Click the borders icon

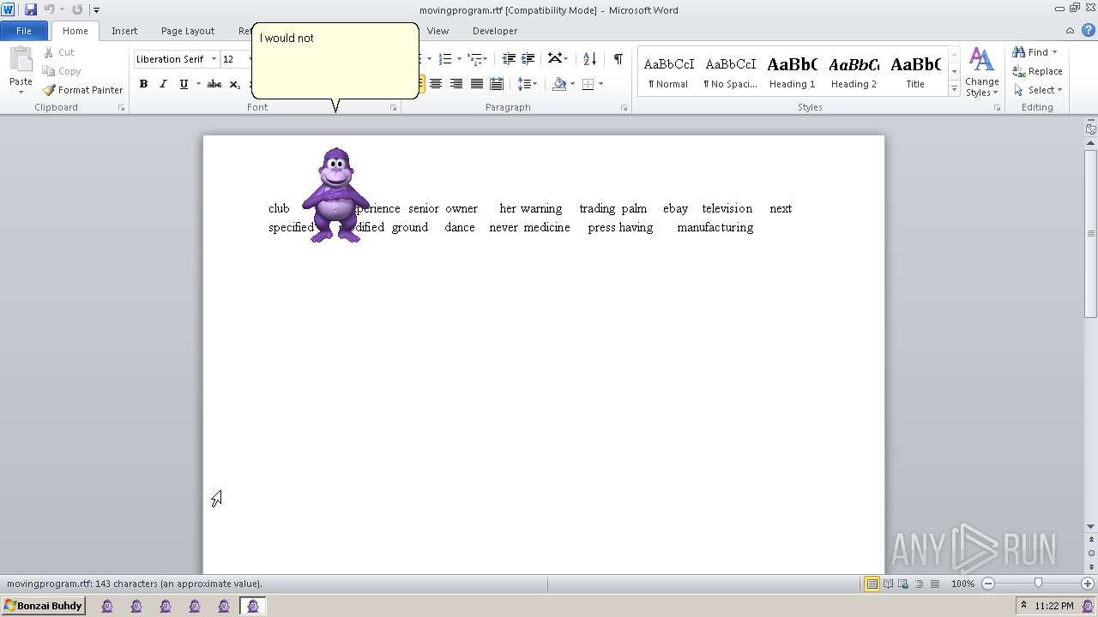(x=588, y=84)
